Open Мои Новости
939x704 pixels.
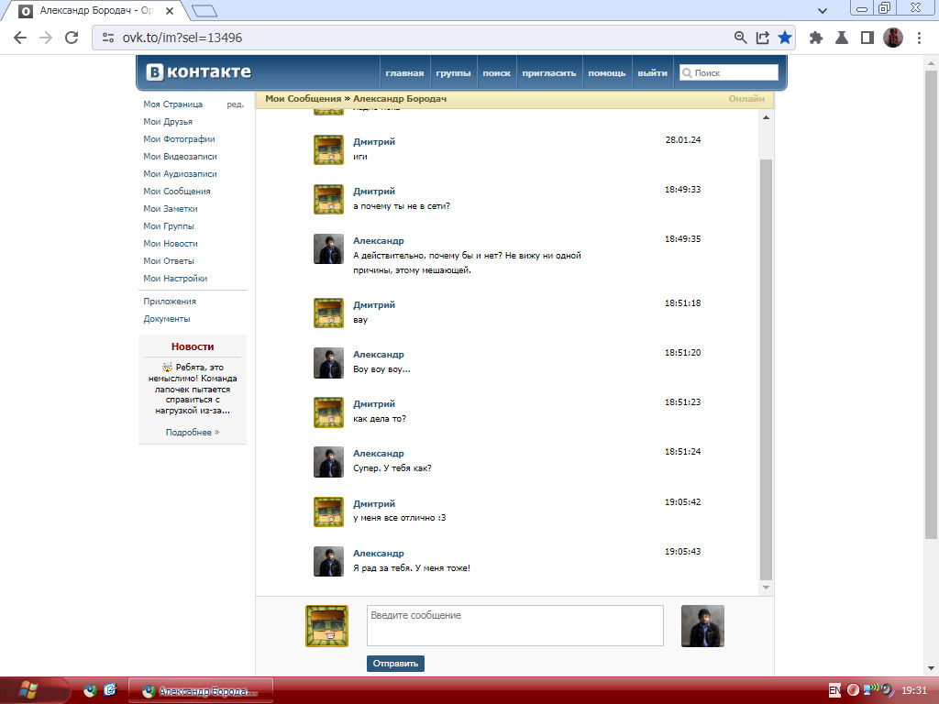(x=171, y=243)
